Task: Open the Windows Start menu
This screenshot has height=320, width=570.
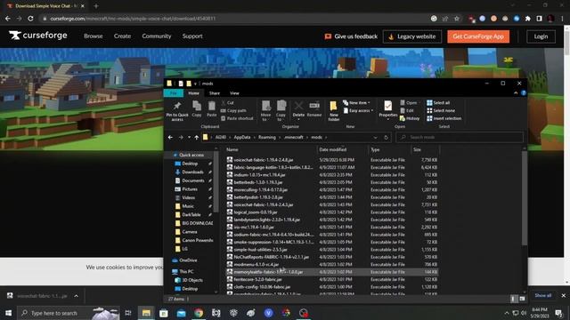Action: pyautogui.click(x=8, y=313)
